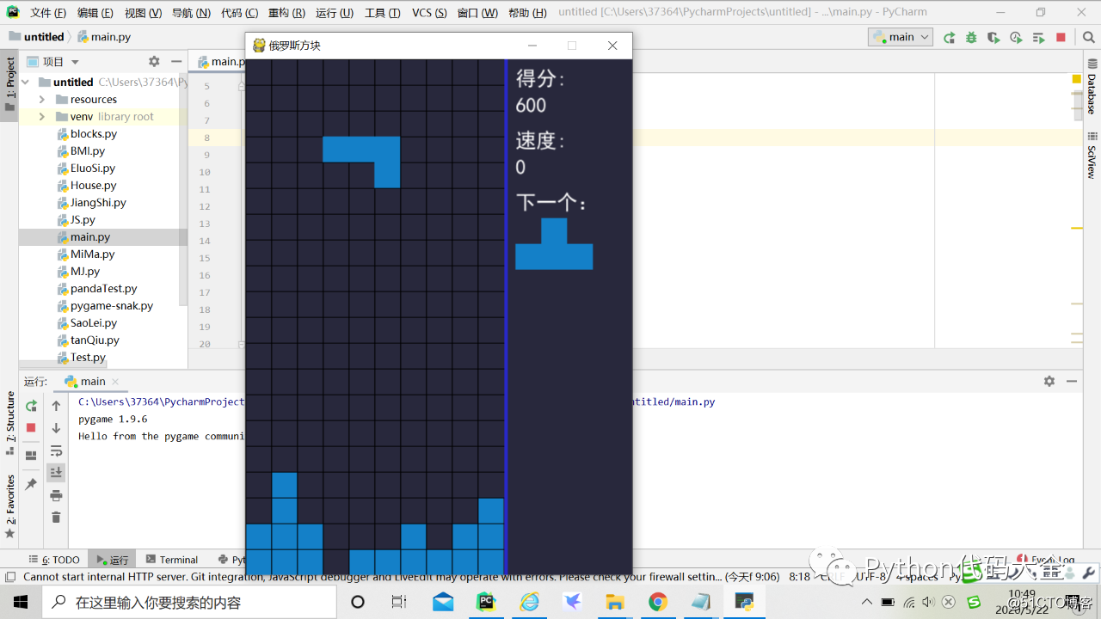This screenshot has width=1101, height=619.
Task: Expand the venv library root folder
Action: pos(41,117)
